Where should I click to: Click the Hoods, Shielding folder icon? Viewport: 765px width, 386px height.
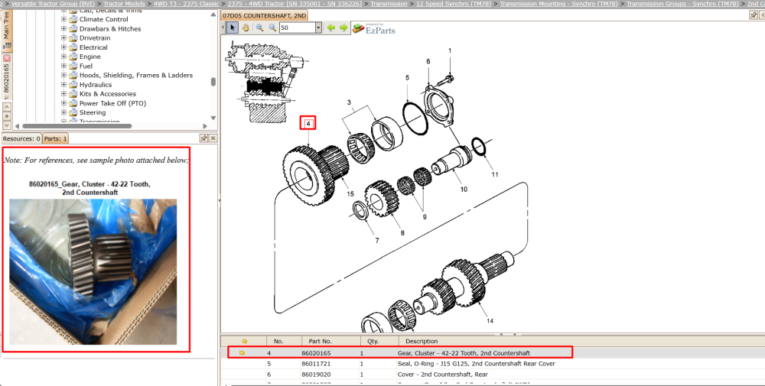[x=73, y=75]
